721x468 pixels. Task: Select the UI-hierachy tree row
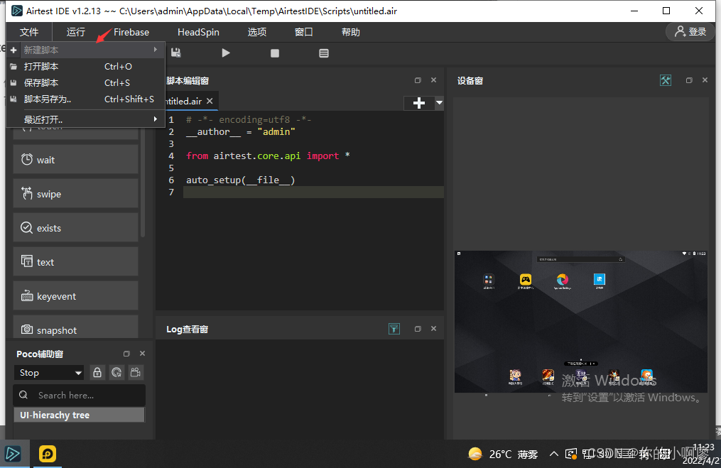[x=79, y=415]
